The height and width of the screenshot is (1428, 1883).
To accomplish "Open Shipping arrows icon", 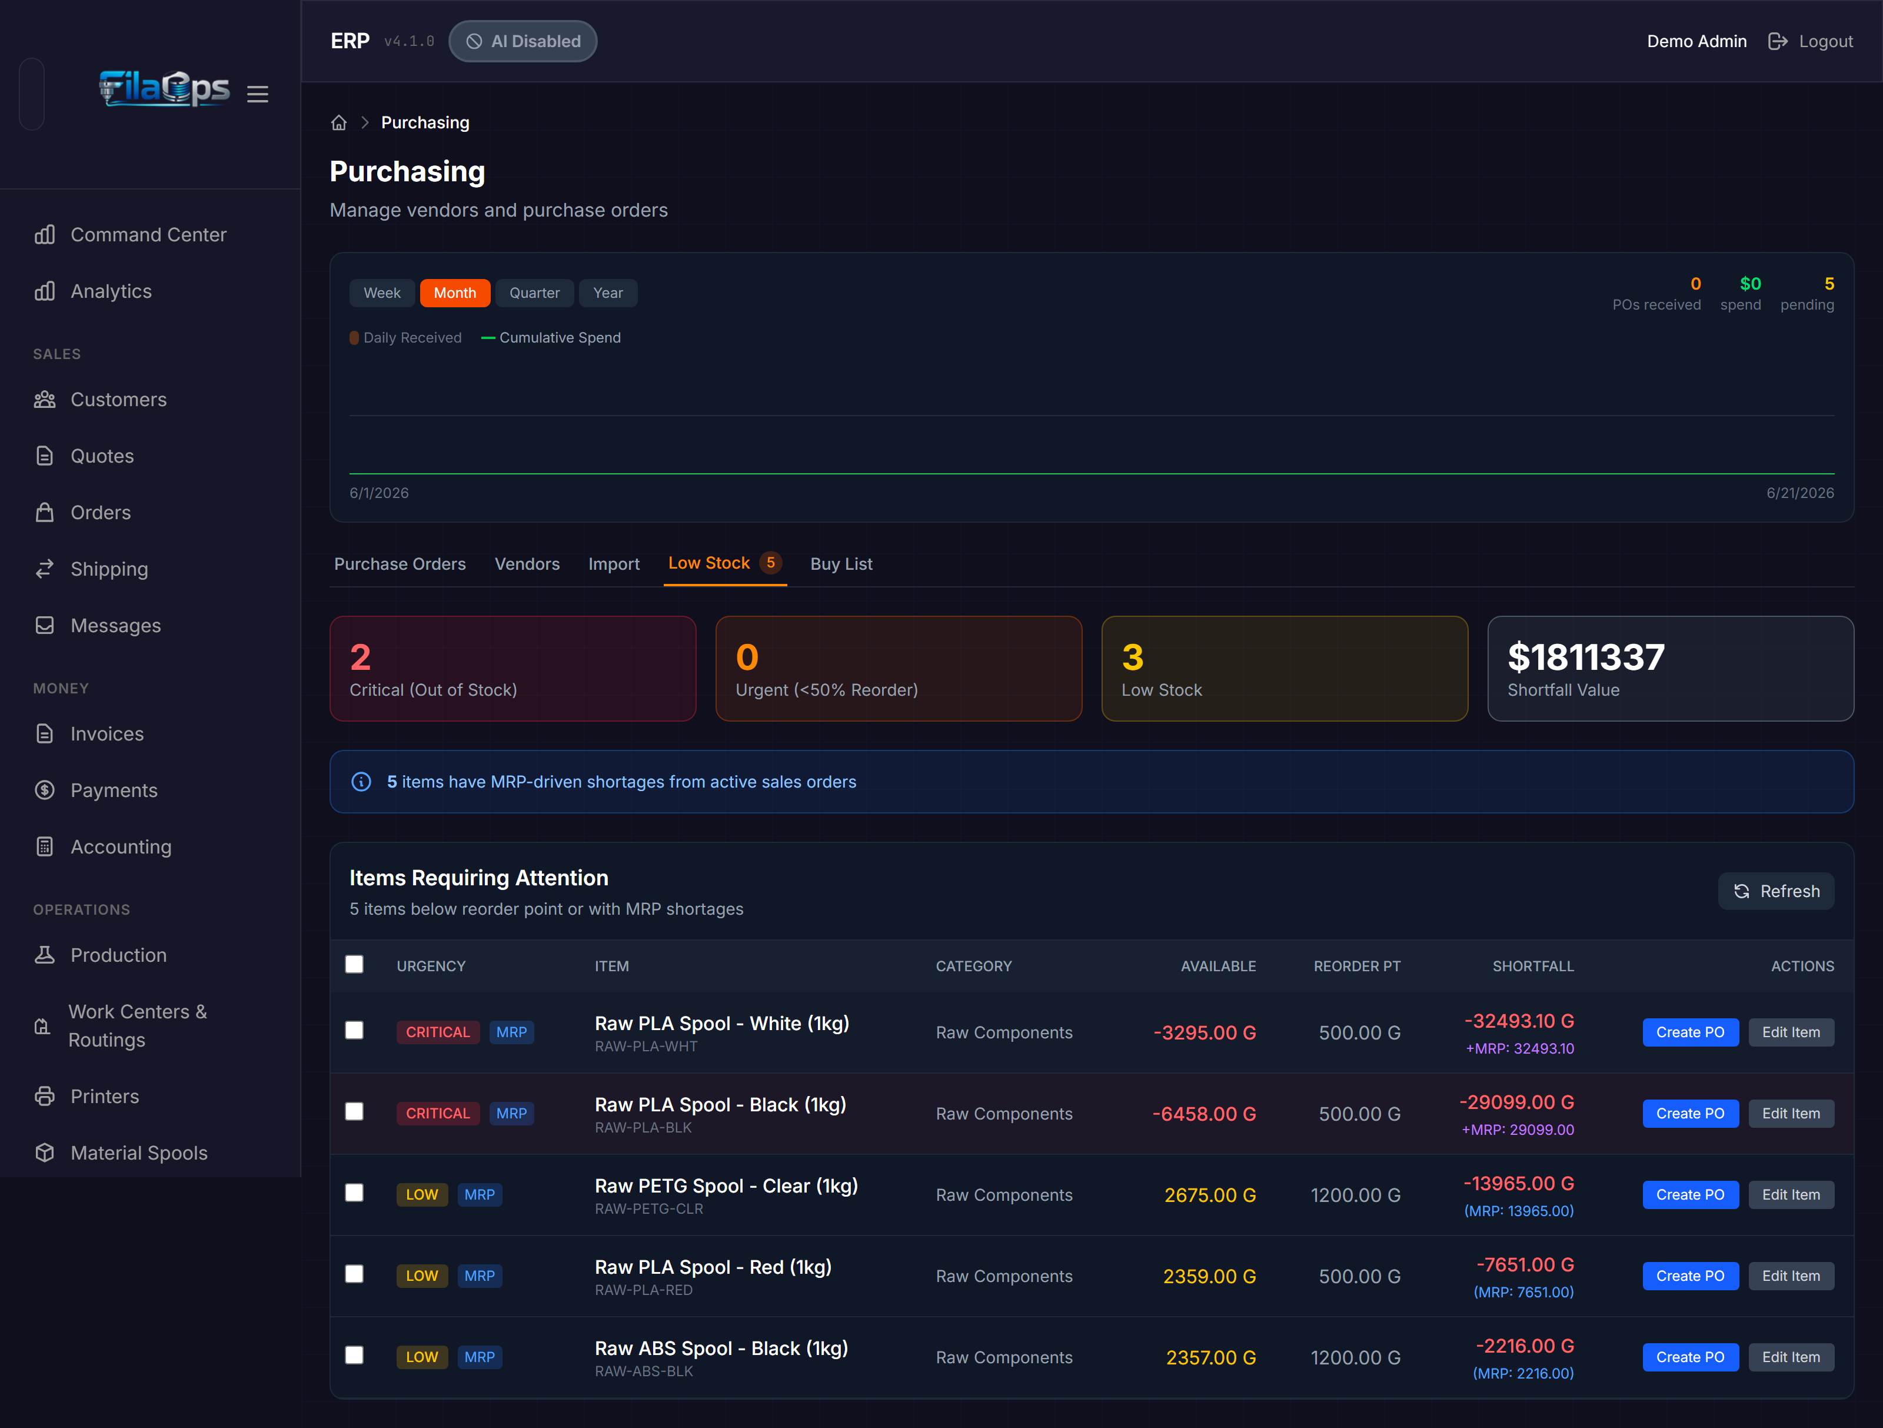I will coord(45,569).
